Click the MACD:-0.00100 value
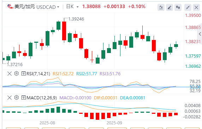The image size is (202, 129). click(75, 98)
